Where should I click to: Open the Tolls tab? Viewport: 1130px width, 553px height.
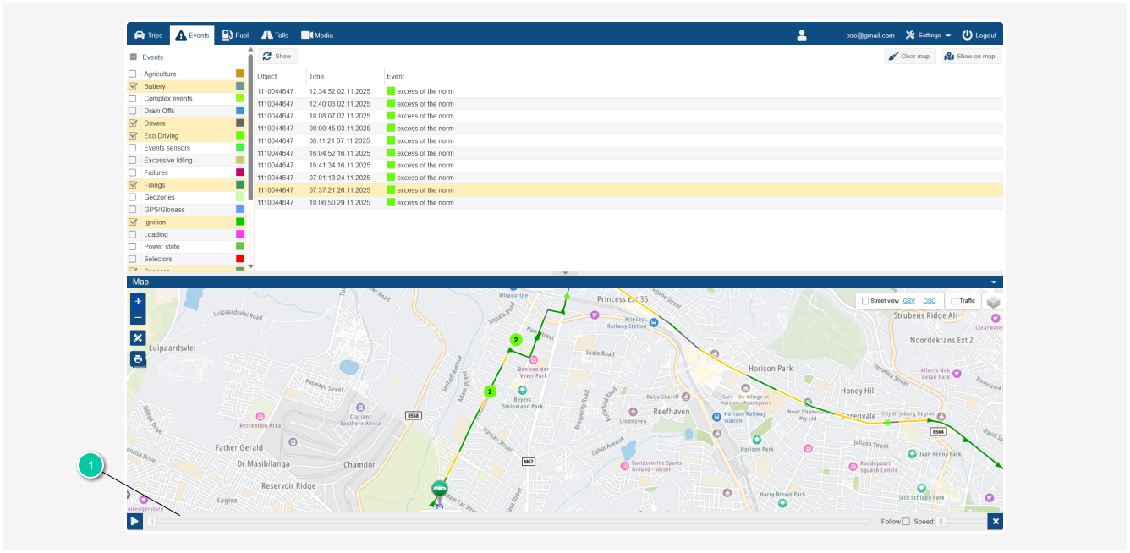(x=275, y=36)
